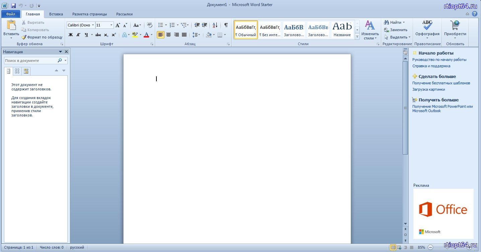This screenshot has height=252, width=481.
Task: Open the Файл tab
Action: (10, 14)
